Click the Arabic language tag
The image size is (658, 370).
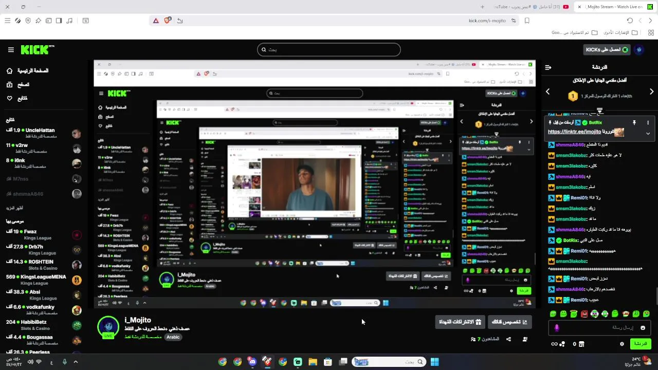click(x=173, y=337)
